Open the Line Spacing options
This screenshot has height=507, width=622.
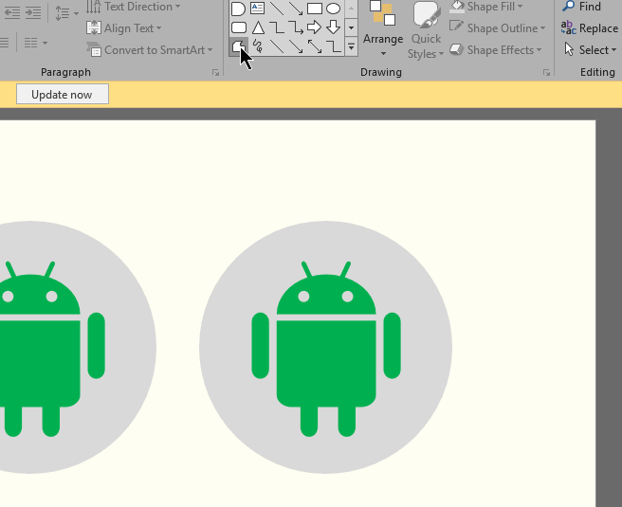66,12
